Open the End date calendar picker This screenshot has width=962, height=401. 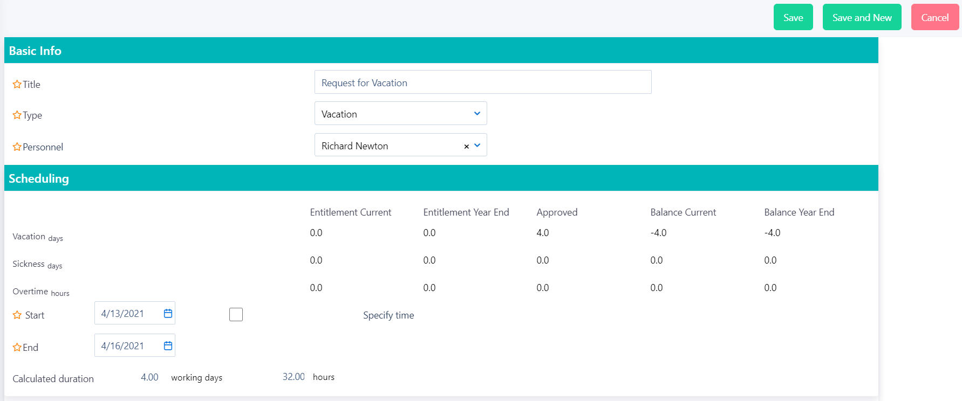pos(168,346)
